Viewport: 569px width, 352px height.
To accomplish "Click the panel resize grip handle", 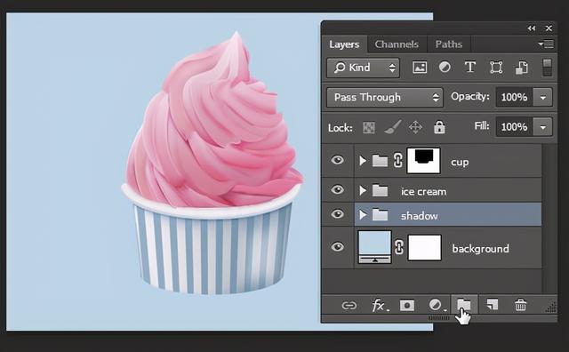I will (x=551, y=308).
